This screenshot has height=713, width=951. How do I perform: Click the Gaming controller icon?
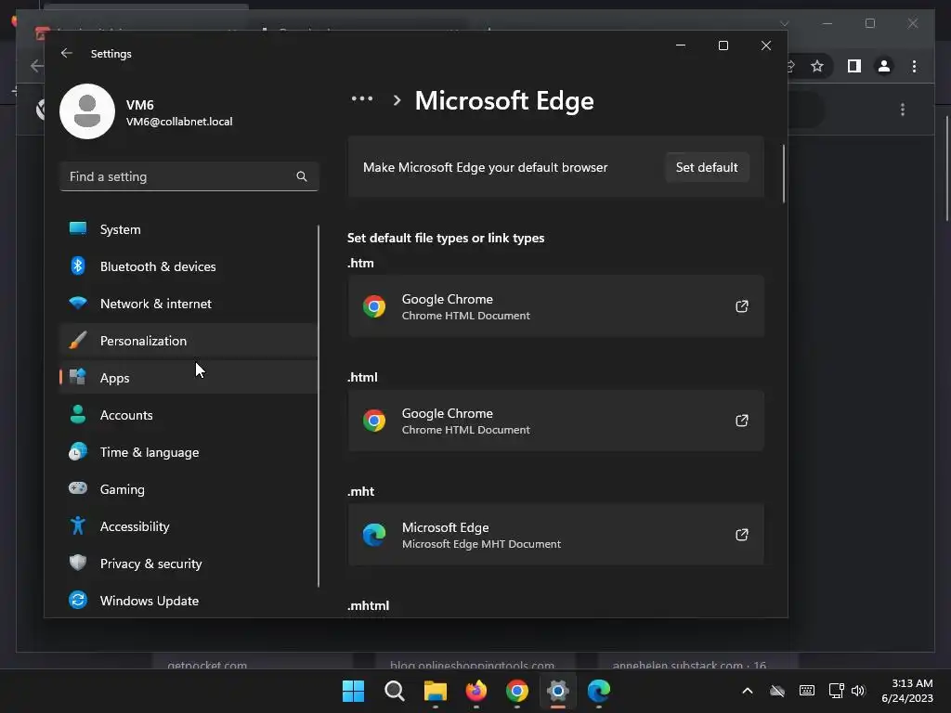pyautogui.click(x=78, y=487)
